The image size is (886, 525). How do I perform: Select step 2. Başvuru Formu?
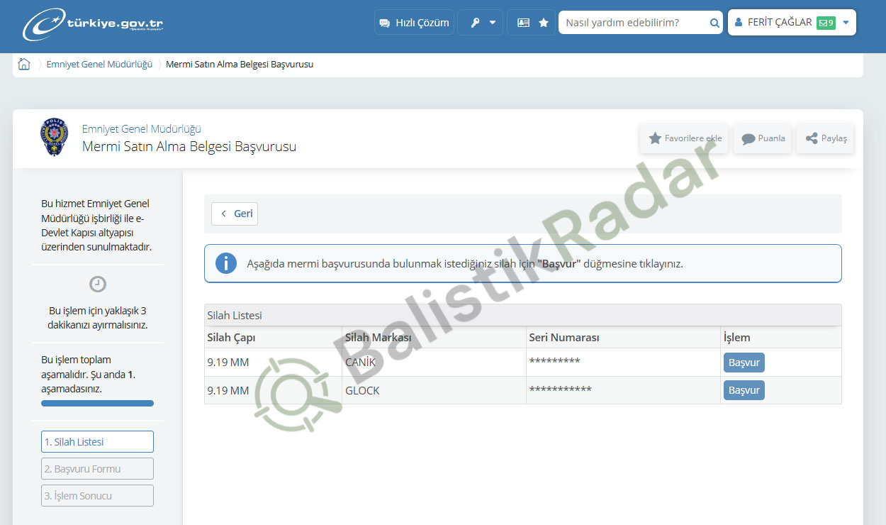tap(98, 469)
